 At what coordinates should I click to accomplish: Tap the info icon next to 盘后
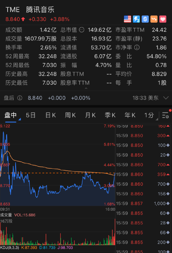click(x=20, y=98)
